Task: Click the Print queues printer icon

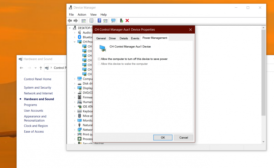Action: tap(79, 134)
